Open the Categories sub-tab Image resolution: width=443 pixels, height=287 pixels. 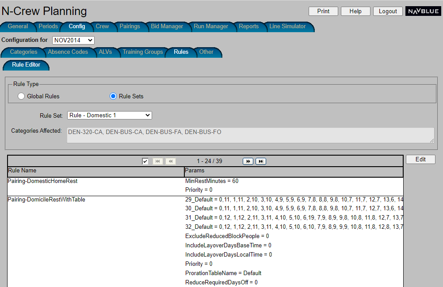23,52
